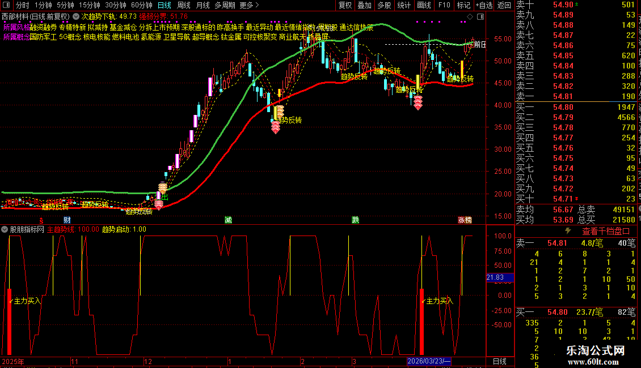Switch to 日线 daily chart
This screenshot has width=641, height=368.
[165, 5]
